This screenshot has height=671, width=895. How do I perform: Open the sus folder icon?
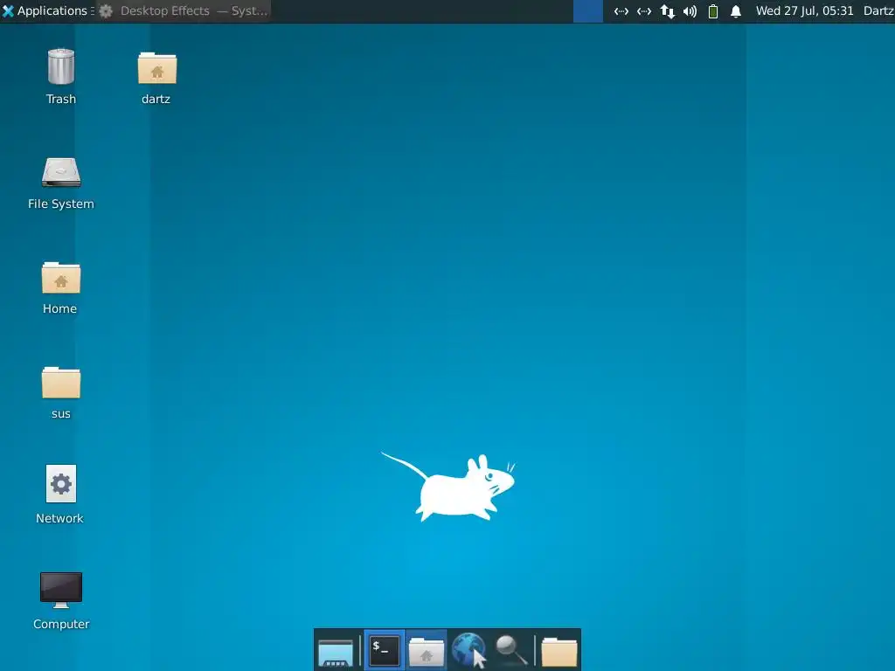point(61,383)
